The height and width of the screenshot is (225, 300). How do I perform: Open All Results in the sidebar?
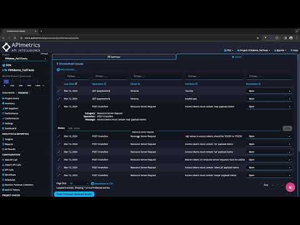9,149
